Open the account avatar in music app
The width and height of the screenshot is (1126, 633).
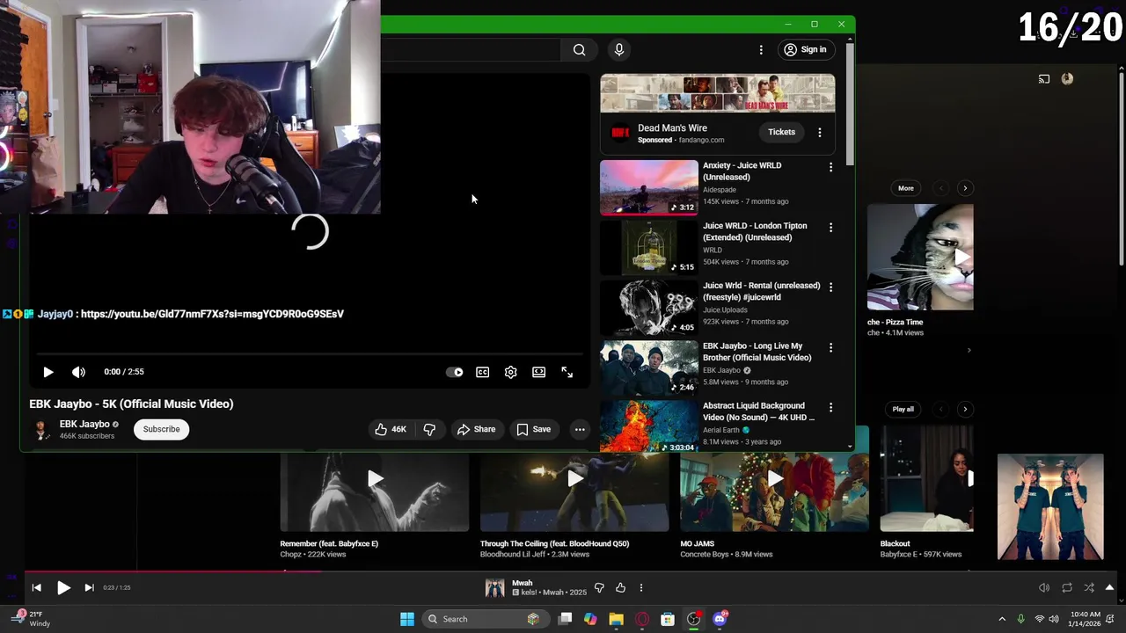pyautogui.click(x=1067, y=79)
